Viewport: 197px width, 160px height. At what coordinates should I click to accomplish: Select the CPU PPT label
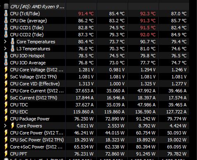coord(19,154)
